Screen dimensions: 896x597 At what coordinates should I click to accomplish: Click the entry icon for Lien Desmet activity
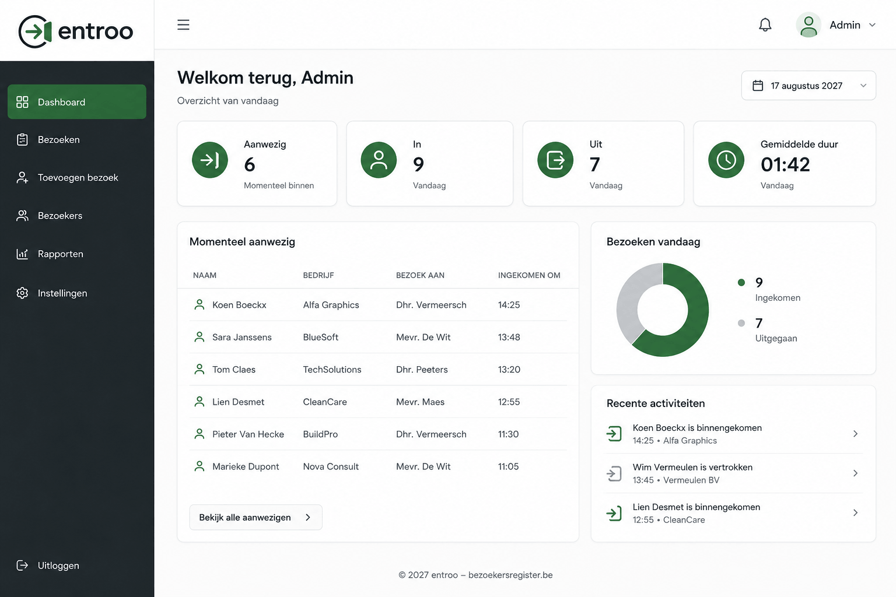click(614, 513)
